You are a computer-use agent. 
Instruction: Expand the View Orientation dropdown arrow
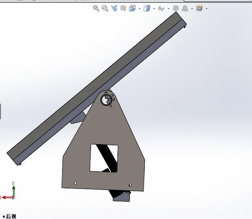(139, 9)
